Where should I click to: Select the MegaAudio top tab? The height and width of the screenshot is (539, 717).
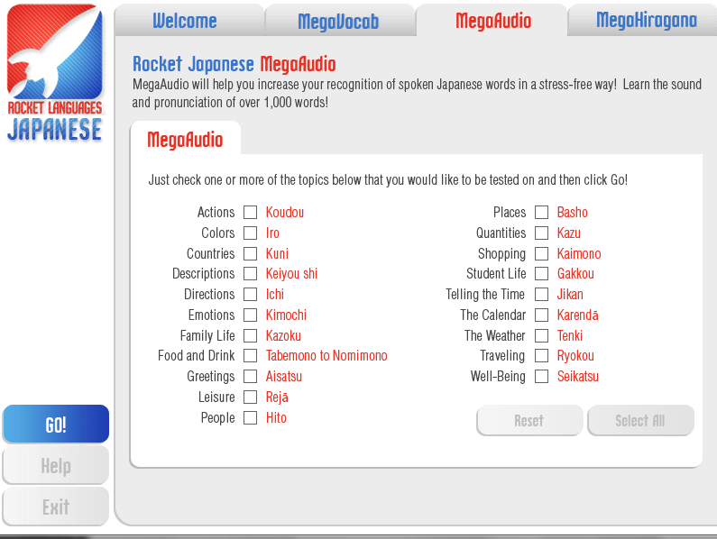point(492,21)
